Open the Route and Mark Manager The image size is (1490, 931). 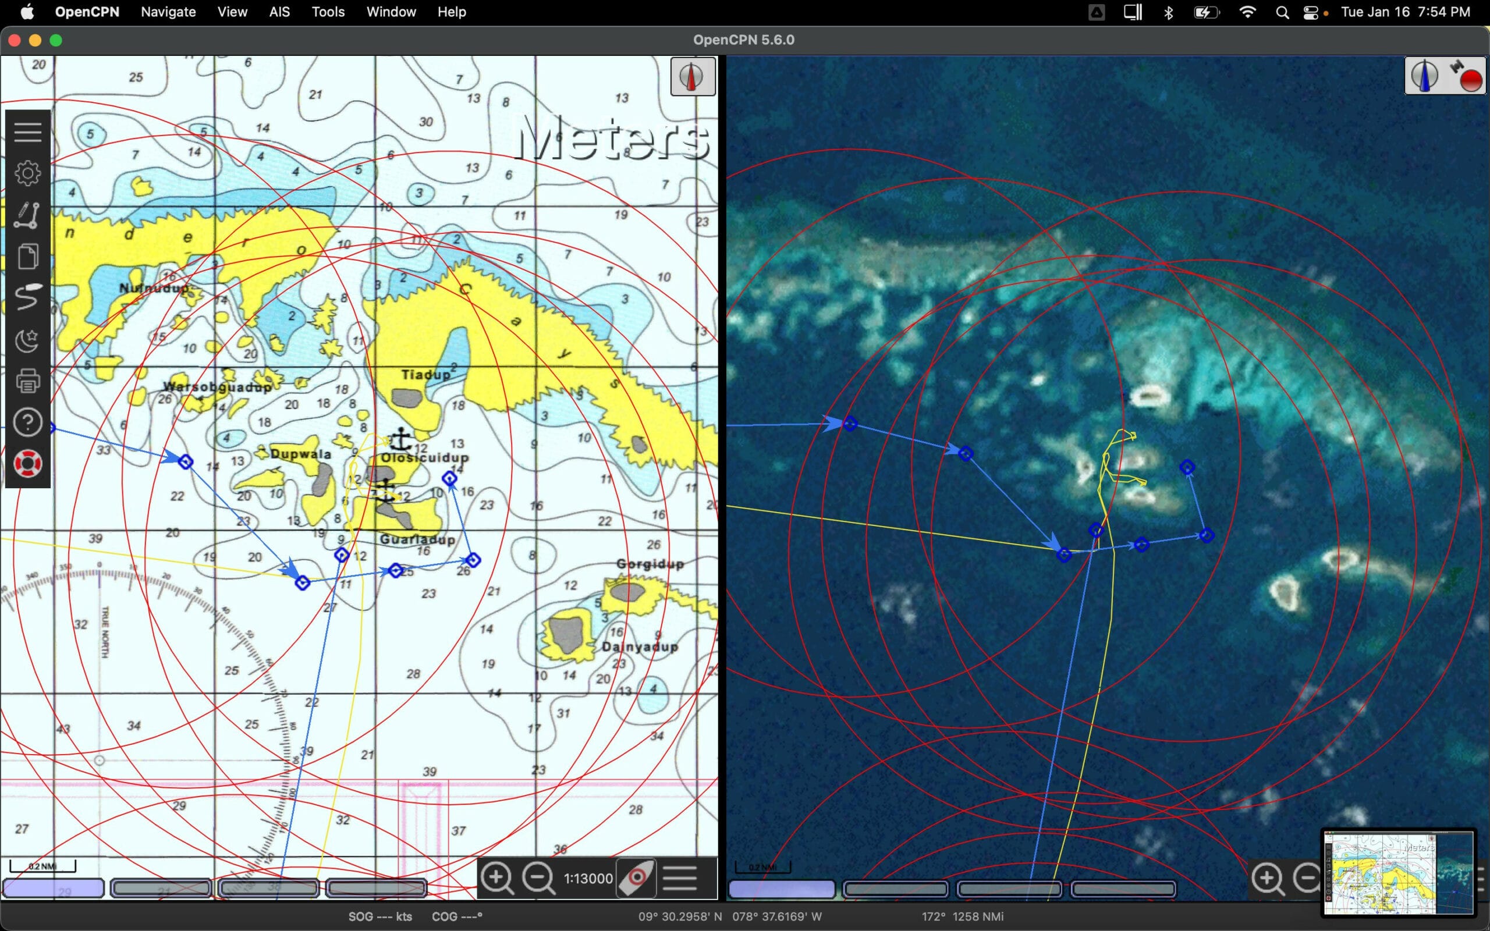point(28,257)
